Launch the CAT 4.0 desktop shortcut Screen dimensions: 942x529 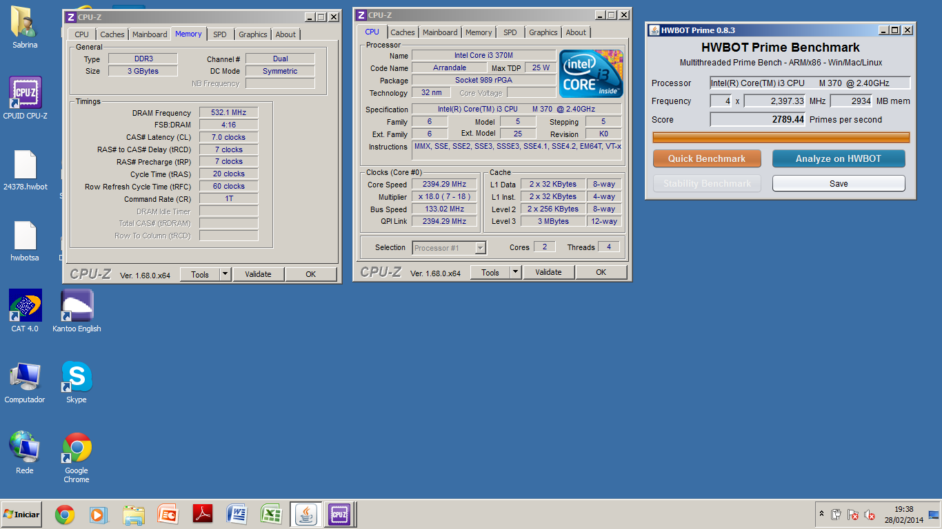coord(25,311)
